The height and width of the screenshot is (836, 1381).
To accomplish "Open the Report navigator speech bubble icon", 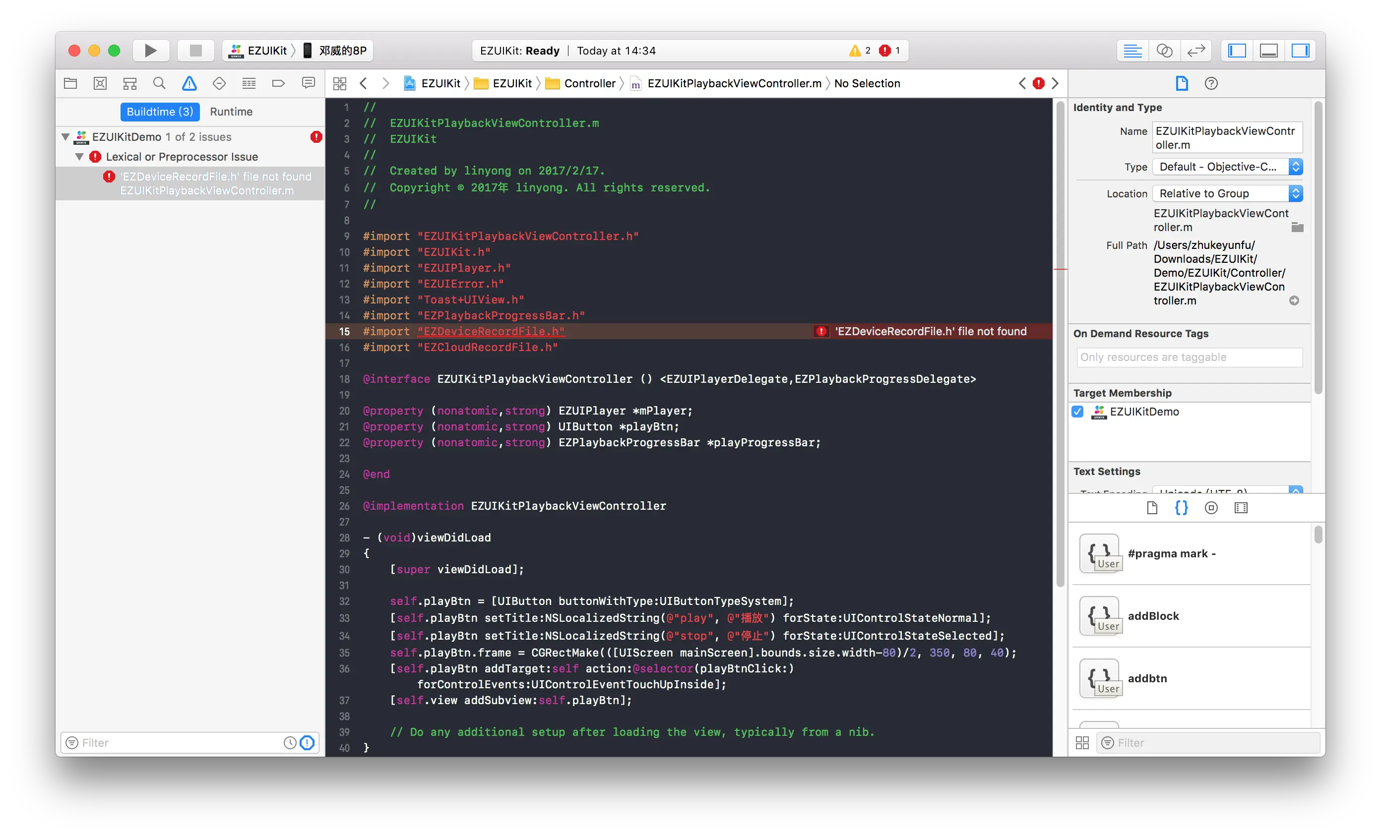I will point(308,83).
